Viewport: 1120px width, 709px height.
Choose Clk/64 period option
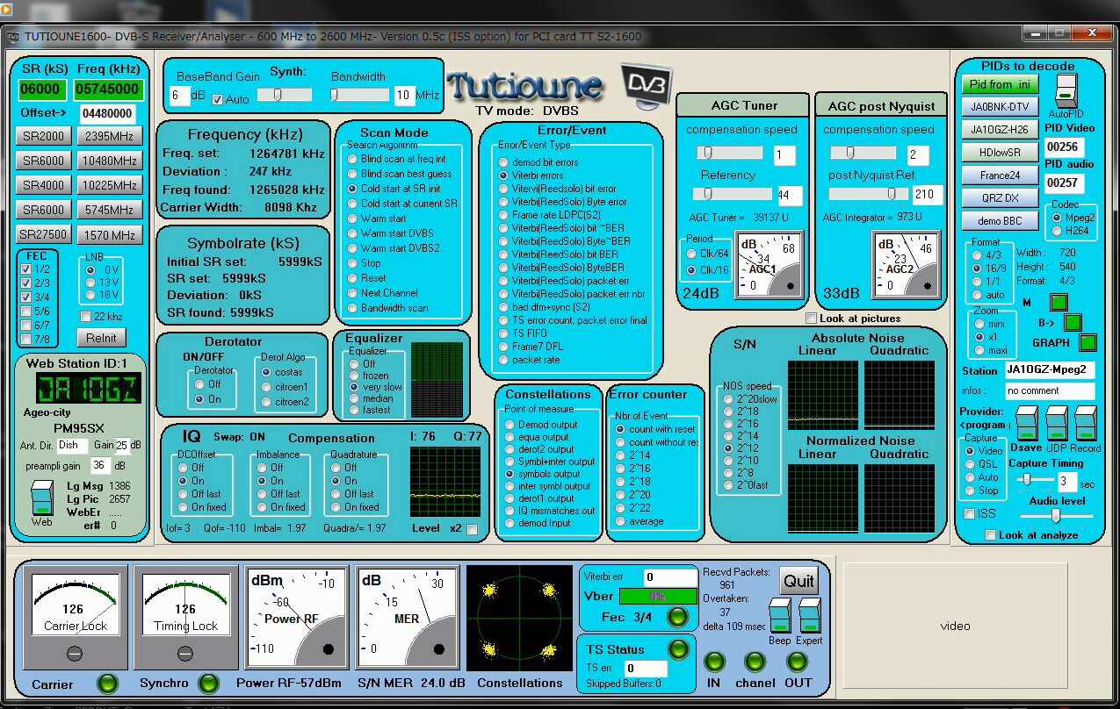click(692, 254)
